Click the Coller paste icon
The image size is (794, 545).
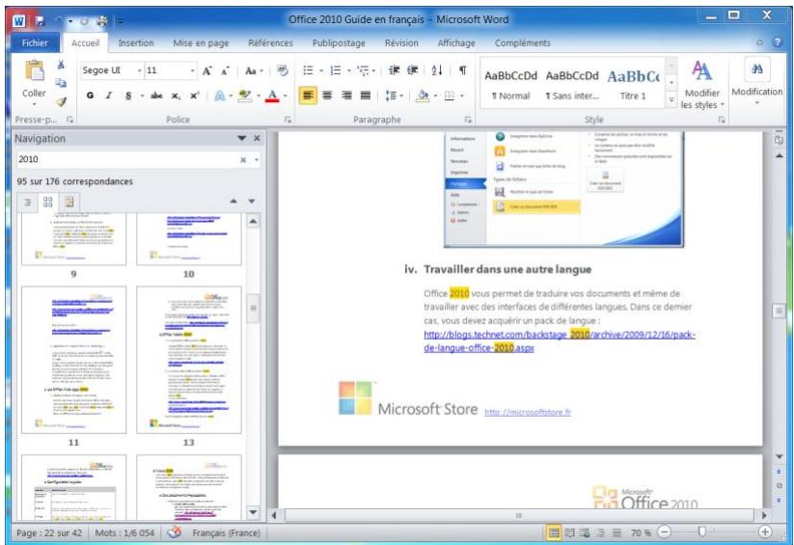tap(35, 70)
